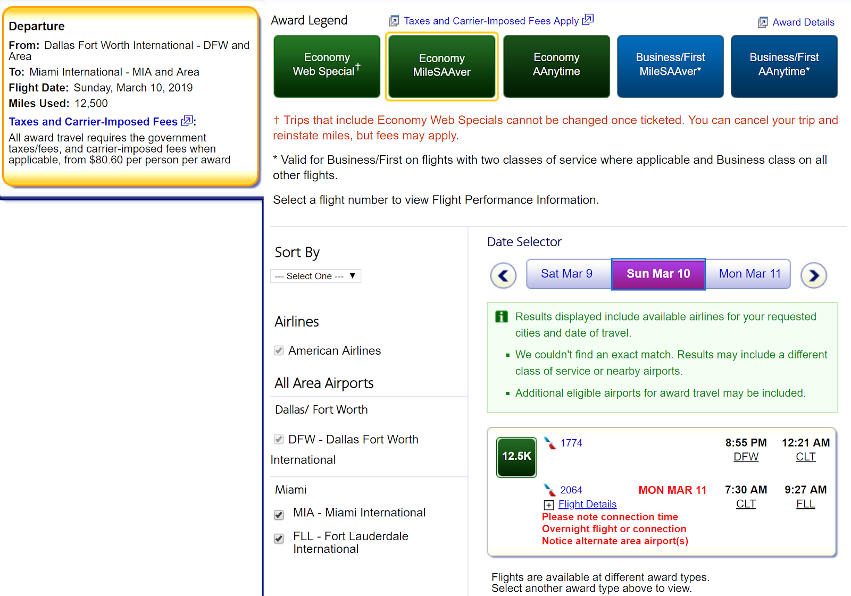Click 8:55 PM departure time
The image size is (851, 596).
(x=746, y=443)
